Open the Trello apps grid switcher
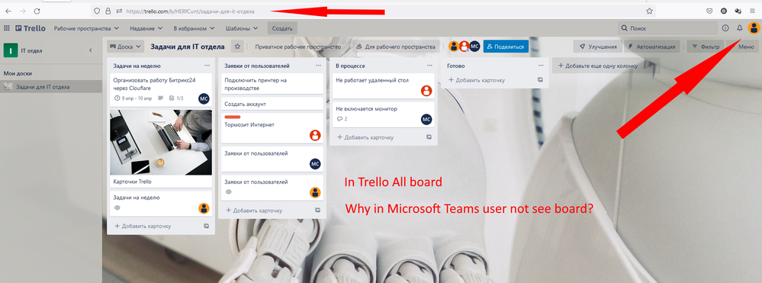Viewport: 762px width, 283px height. (7, 28)
